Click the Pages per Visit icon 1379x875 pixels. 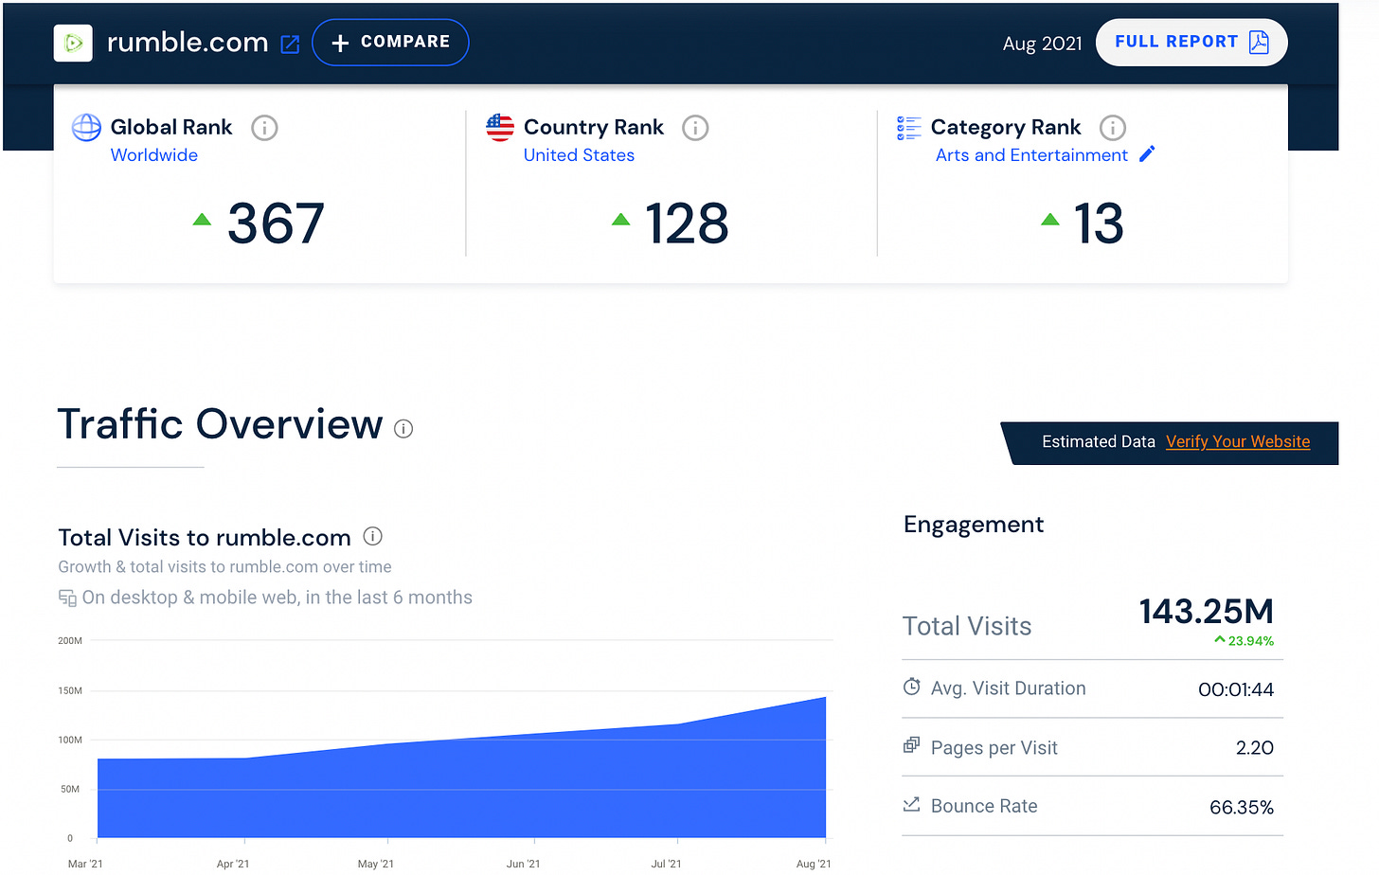pos(911,745)
